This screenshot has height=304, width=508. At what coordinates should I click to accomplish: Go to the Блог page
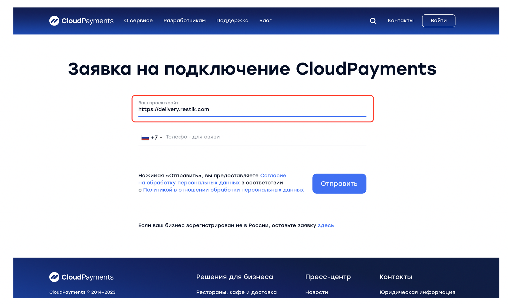265,21
